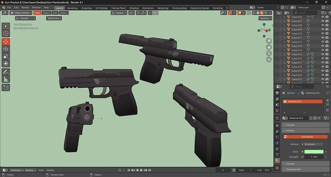Open the Material properties tab icon

(277, 160)
